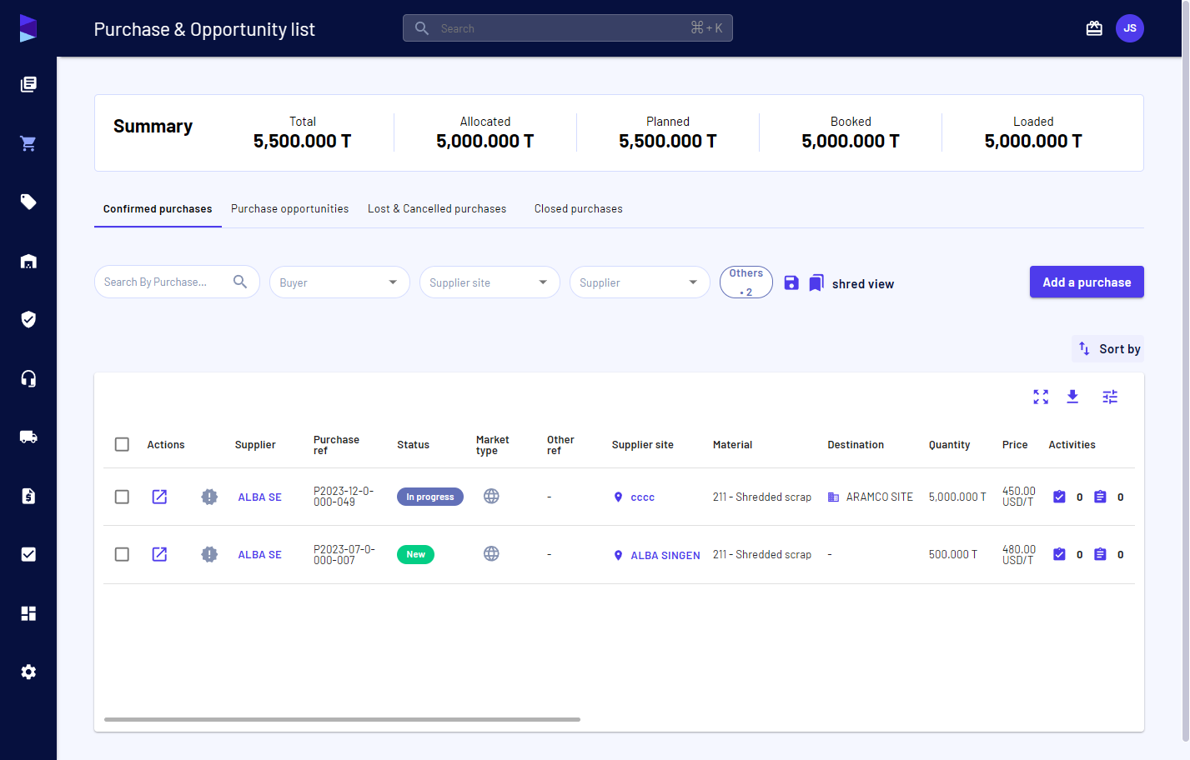1190x760 pixels.
Task: Download the purchases table
Action: click(x=1072, y=397)
